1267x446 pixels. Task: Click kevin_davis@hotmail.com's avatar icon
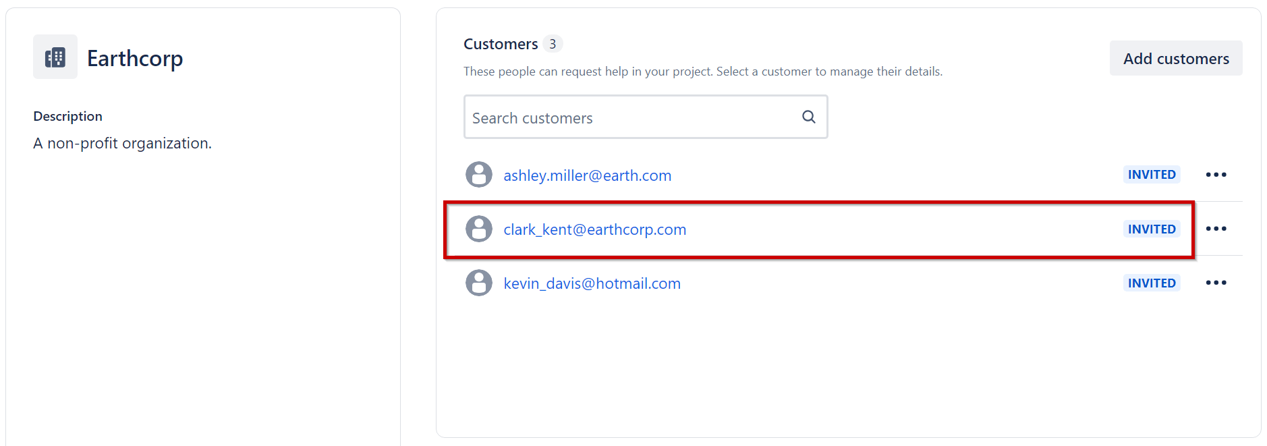click(479, 283)
